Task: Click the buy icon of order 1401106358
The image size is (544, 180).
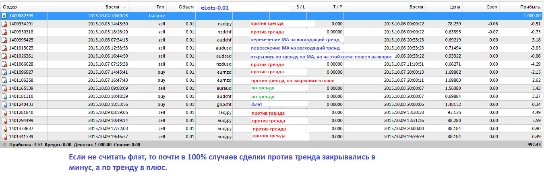Action: [4, 80]
